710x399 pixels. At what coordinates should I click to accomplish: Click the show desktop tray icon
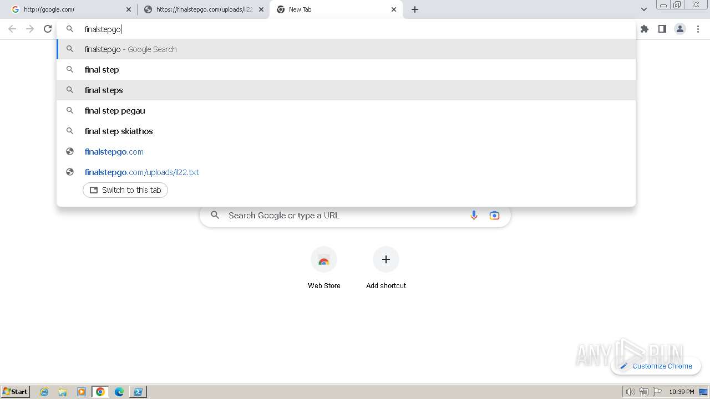tap(704, 392)
